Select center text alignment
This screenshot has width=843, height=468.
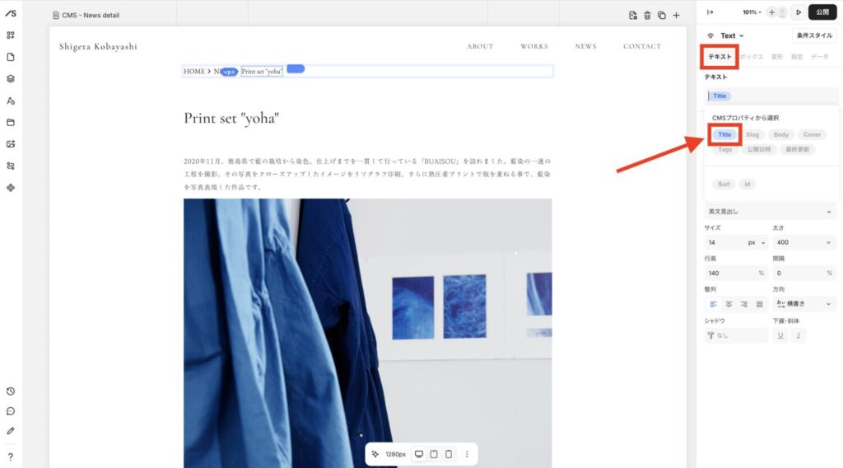point(729,304)
